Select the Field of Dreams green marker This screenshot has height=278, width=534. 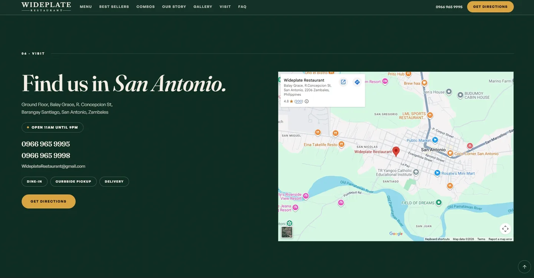click(x=439, y=203)
